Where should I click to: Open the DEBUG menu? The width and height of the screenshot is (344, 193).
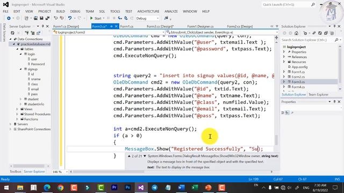pos(75,11)
